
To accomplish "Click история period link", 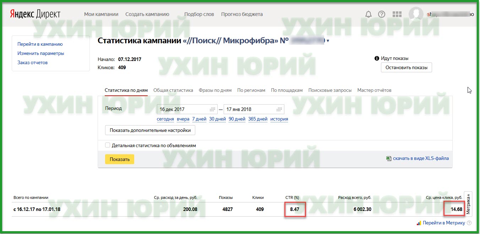I will [279, 119].
